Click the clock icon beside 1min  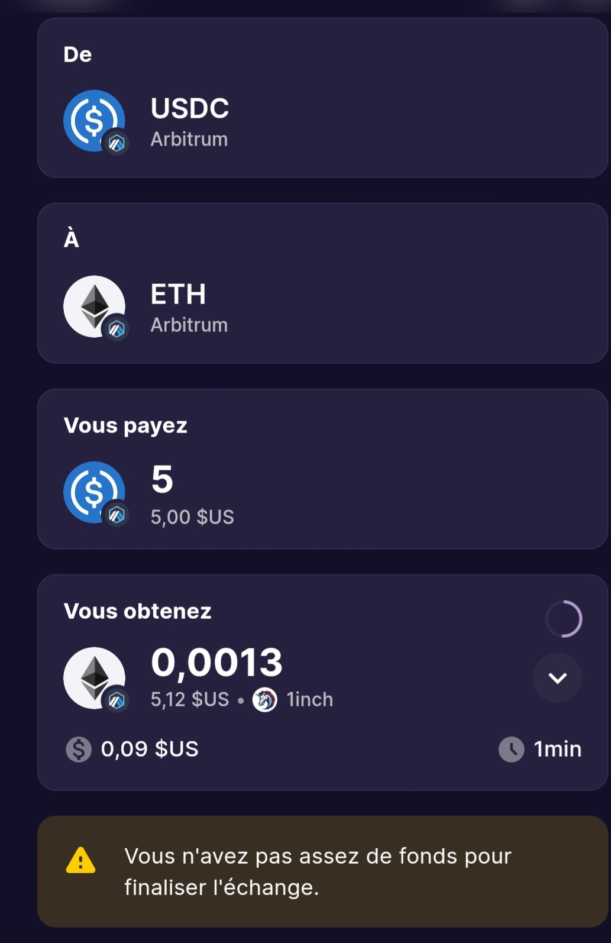coord(511,749)
